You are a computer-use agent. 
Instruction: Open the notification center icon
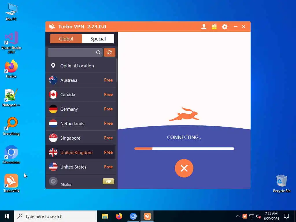(286, 216)
